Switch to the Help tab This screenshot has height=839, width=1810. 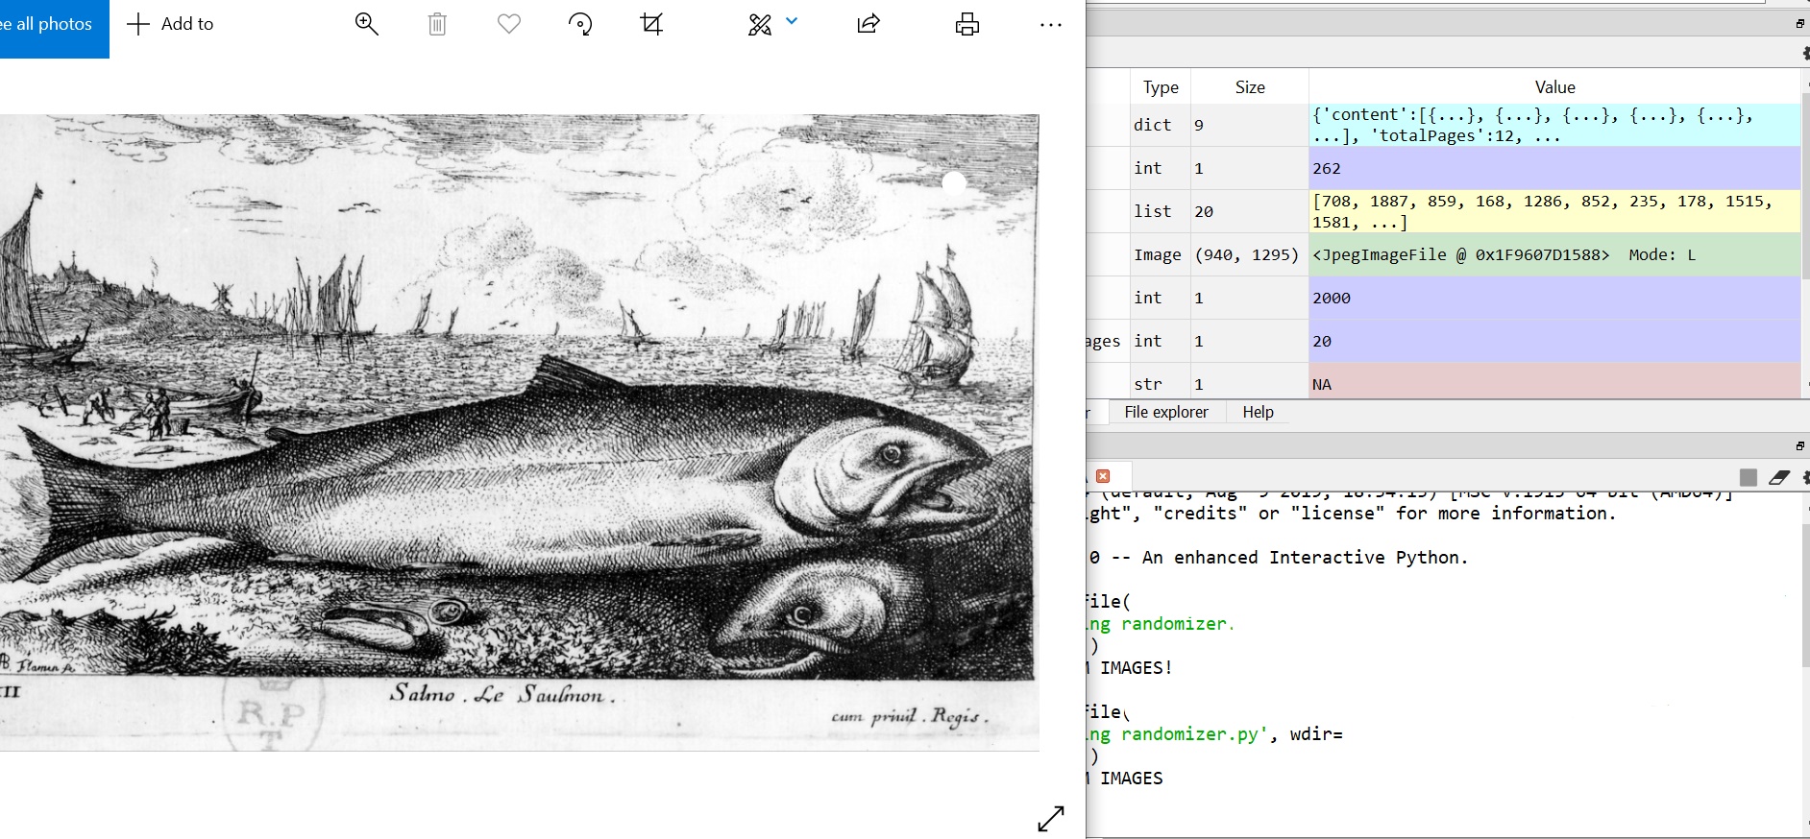1258,412
